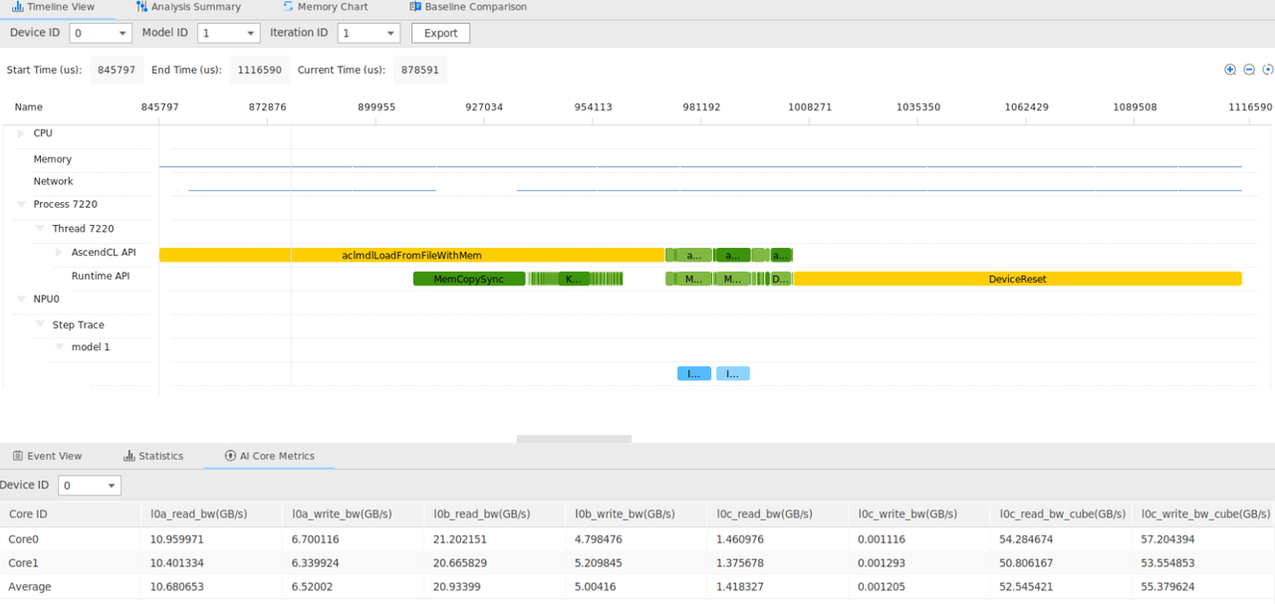
Task: Select the K... event in Runtime API
Action: [574, 279]
